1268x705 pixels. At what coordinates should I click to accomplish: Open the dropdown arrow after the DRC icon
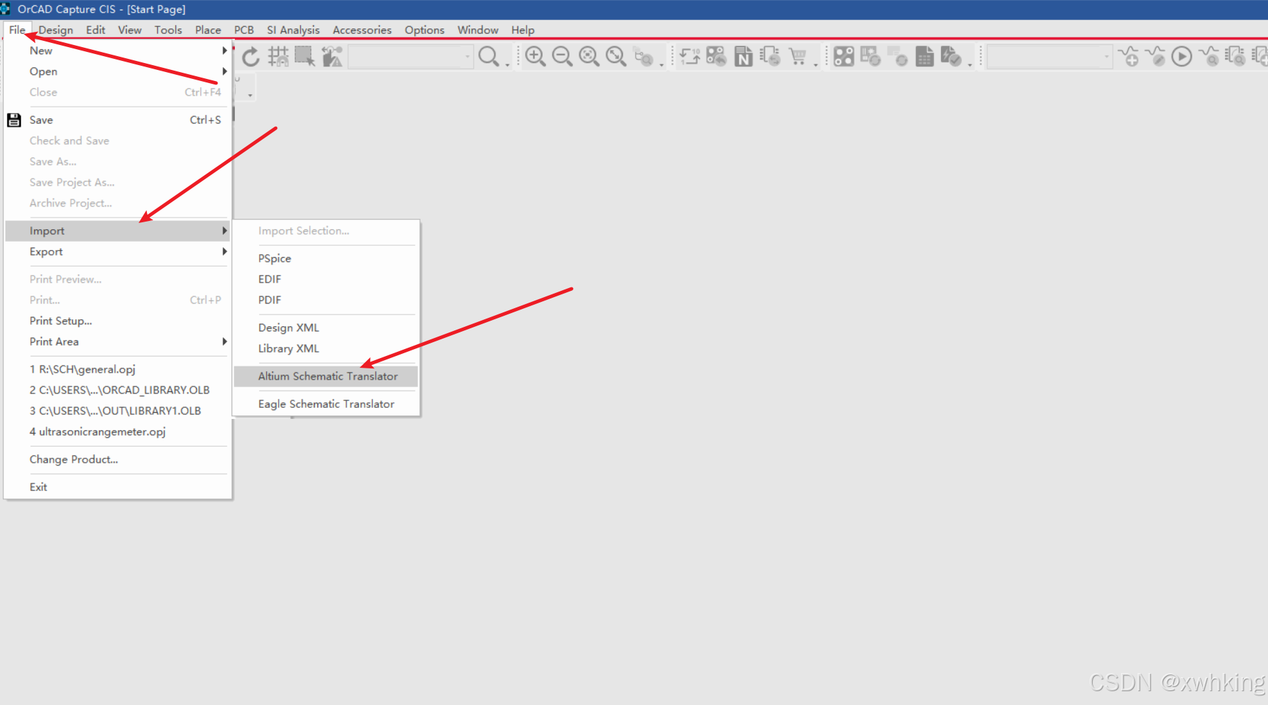[x=969, y=64]
